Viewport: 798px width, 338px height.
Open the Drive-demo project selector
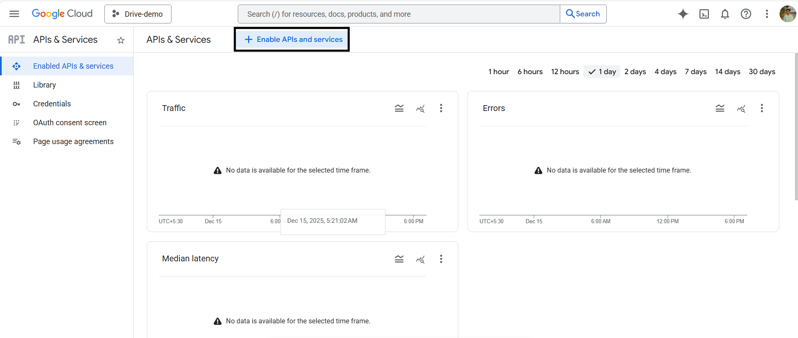(x=138, y=14)
